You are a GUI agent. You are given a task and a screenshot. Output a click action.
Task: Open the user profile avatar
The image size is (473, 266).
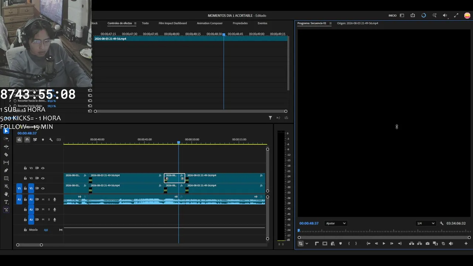(x=467, y=16)
